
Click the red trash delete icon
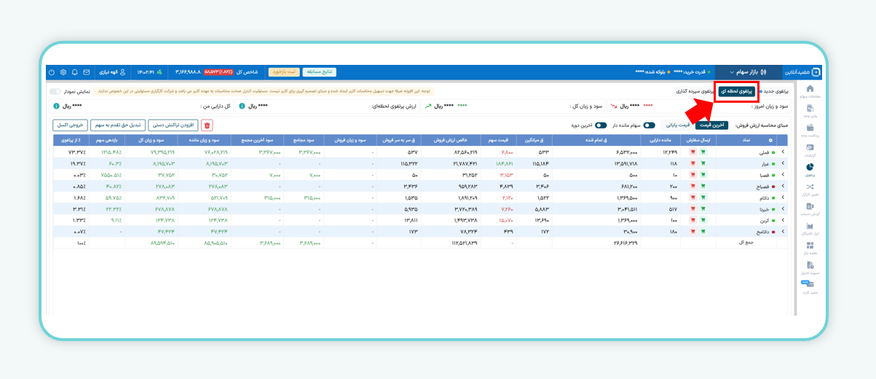[208, 125]
